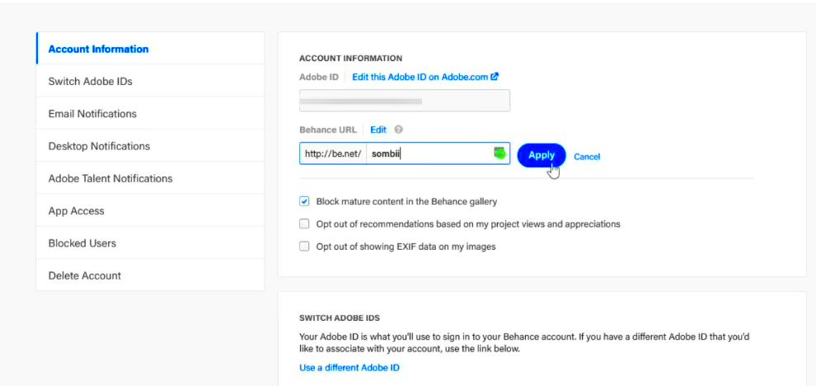Image resolution: width=816 pixels, height=386 pixels.
Task: Open the Blocked Users section
Action: [150, 242]
